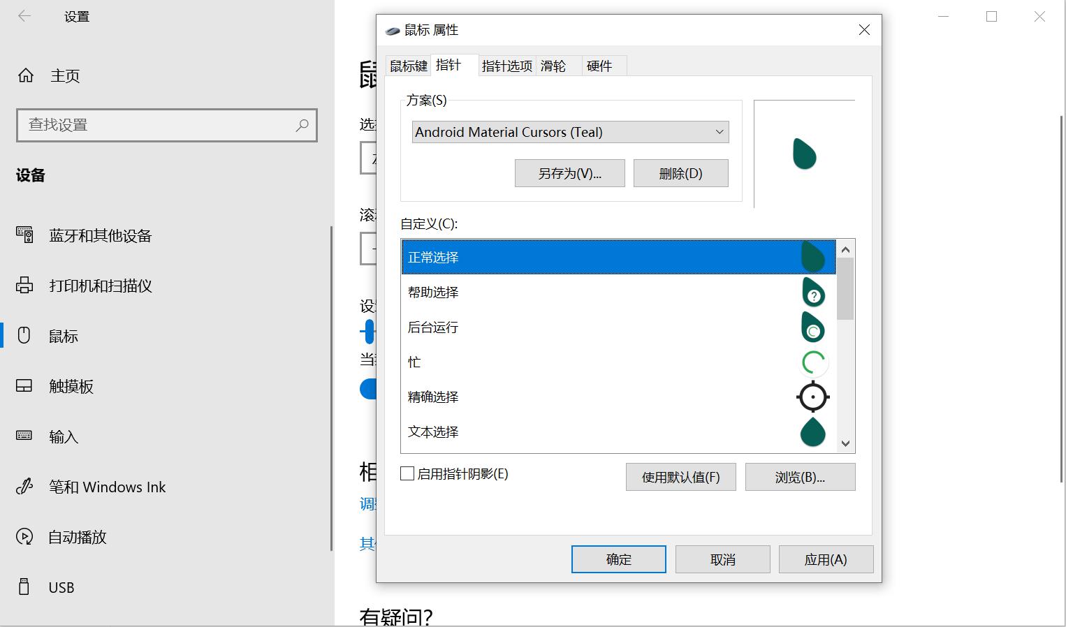Click the 浏览(B)... button
Image resolution: width=1066 pixels, height=627 pixels.
click(x=800, y=477)
